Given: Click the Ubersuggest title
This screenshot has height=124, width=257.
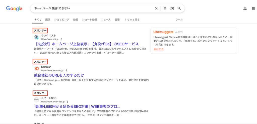Looking at the screenshot, I should pyautogui.click(x=163, y=32).
